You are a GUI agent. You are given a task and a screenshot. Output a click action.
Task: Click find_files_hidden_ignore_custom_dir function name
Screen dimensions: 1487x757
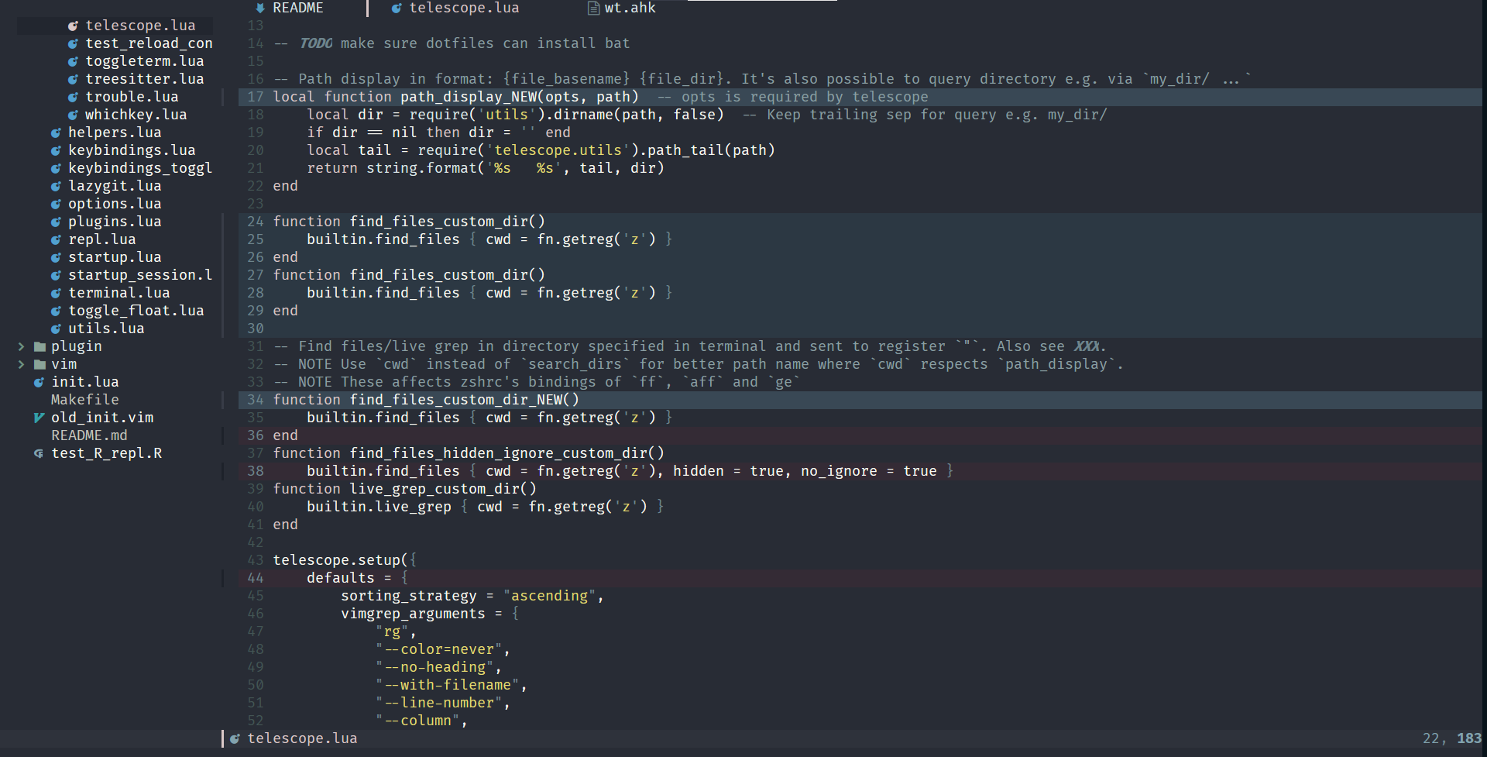(x=498, y=453)
